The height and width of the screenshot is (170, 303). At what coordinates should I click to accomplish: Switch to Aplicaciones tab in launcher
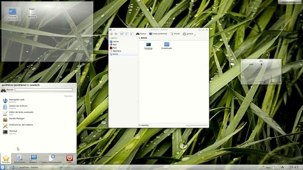(19, 159)
